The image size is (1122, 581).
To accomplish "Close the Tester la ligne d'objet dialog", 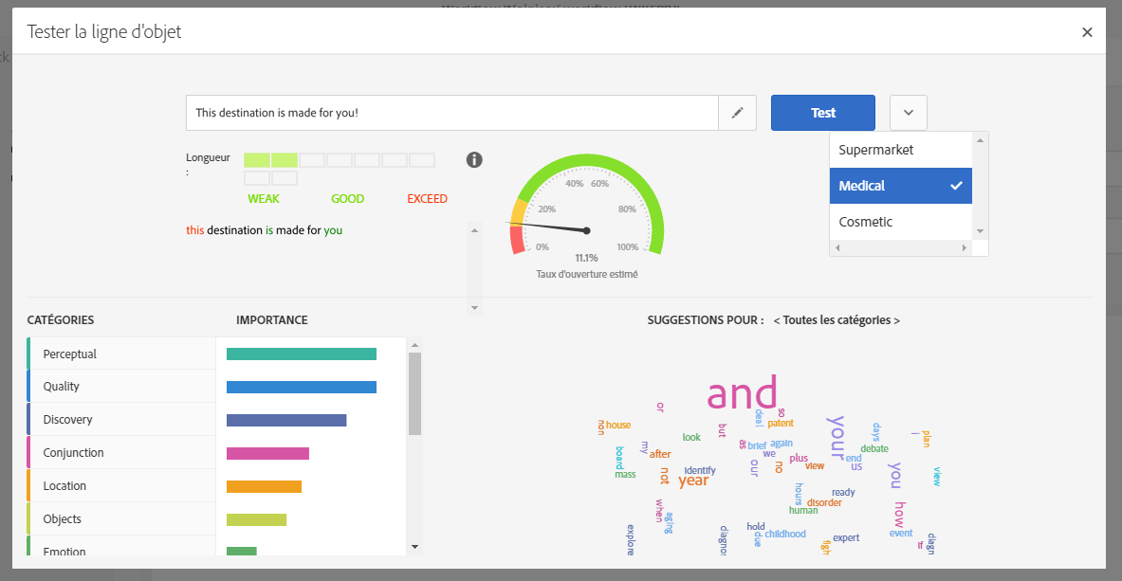I will (x=1087, y=32).
